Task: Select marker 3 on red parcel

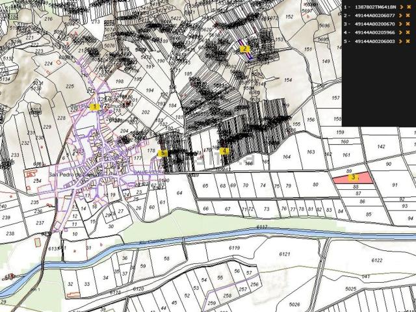Action: [353, 177]
